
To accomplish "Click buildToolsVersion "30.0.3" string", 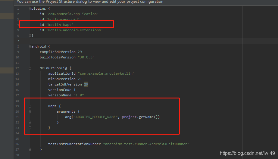I will pos(86,57).
